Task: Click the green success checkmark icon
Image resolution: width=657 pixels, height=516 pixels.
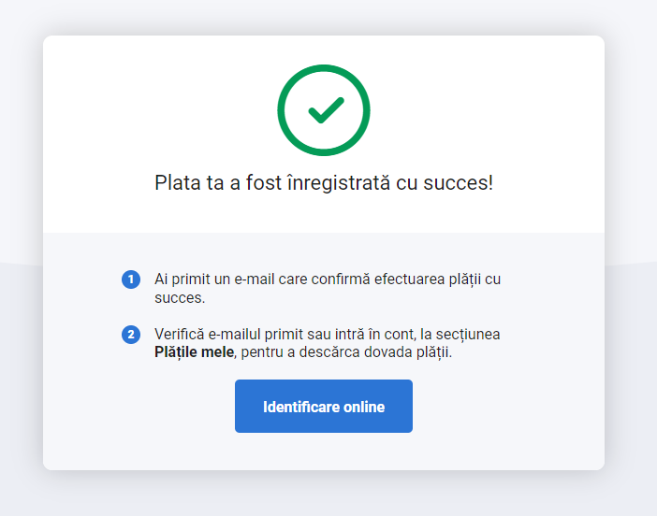Action: point(324,110)
